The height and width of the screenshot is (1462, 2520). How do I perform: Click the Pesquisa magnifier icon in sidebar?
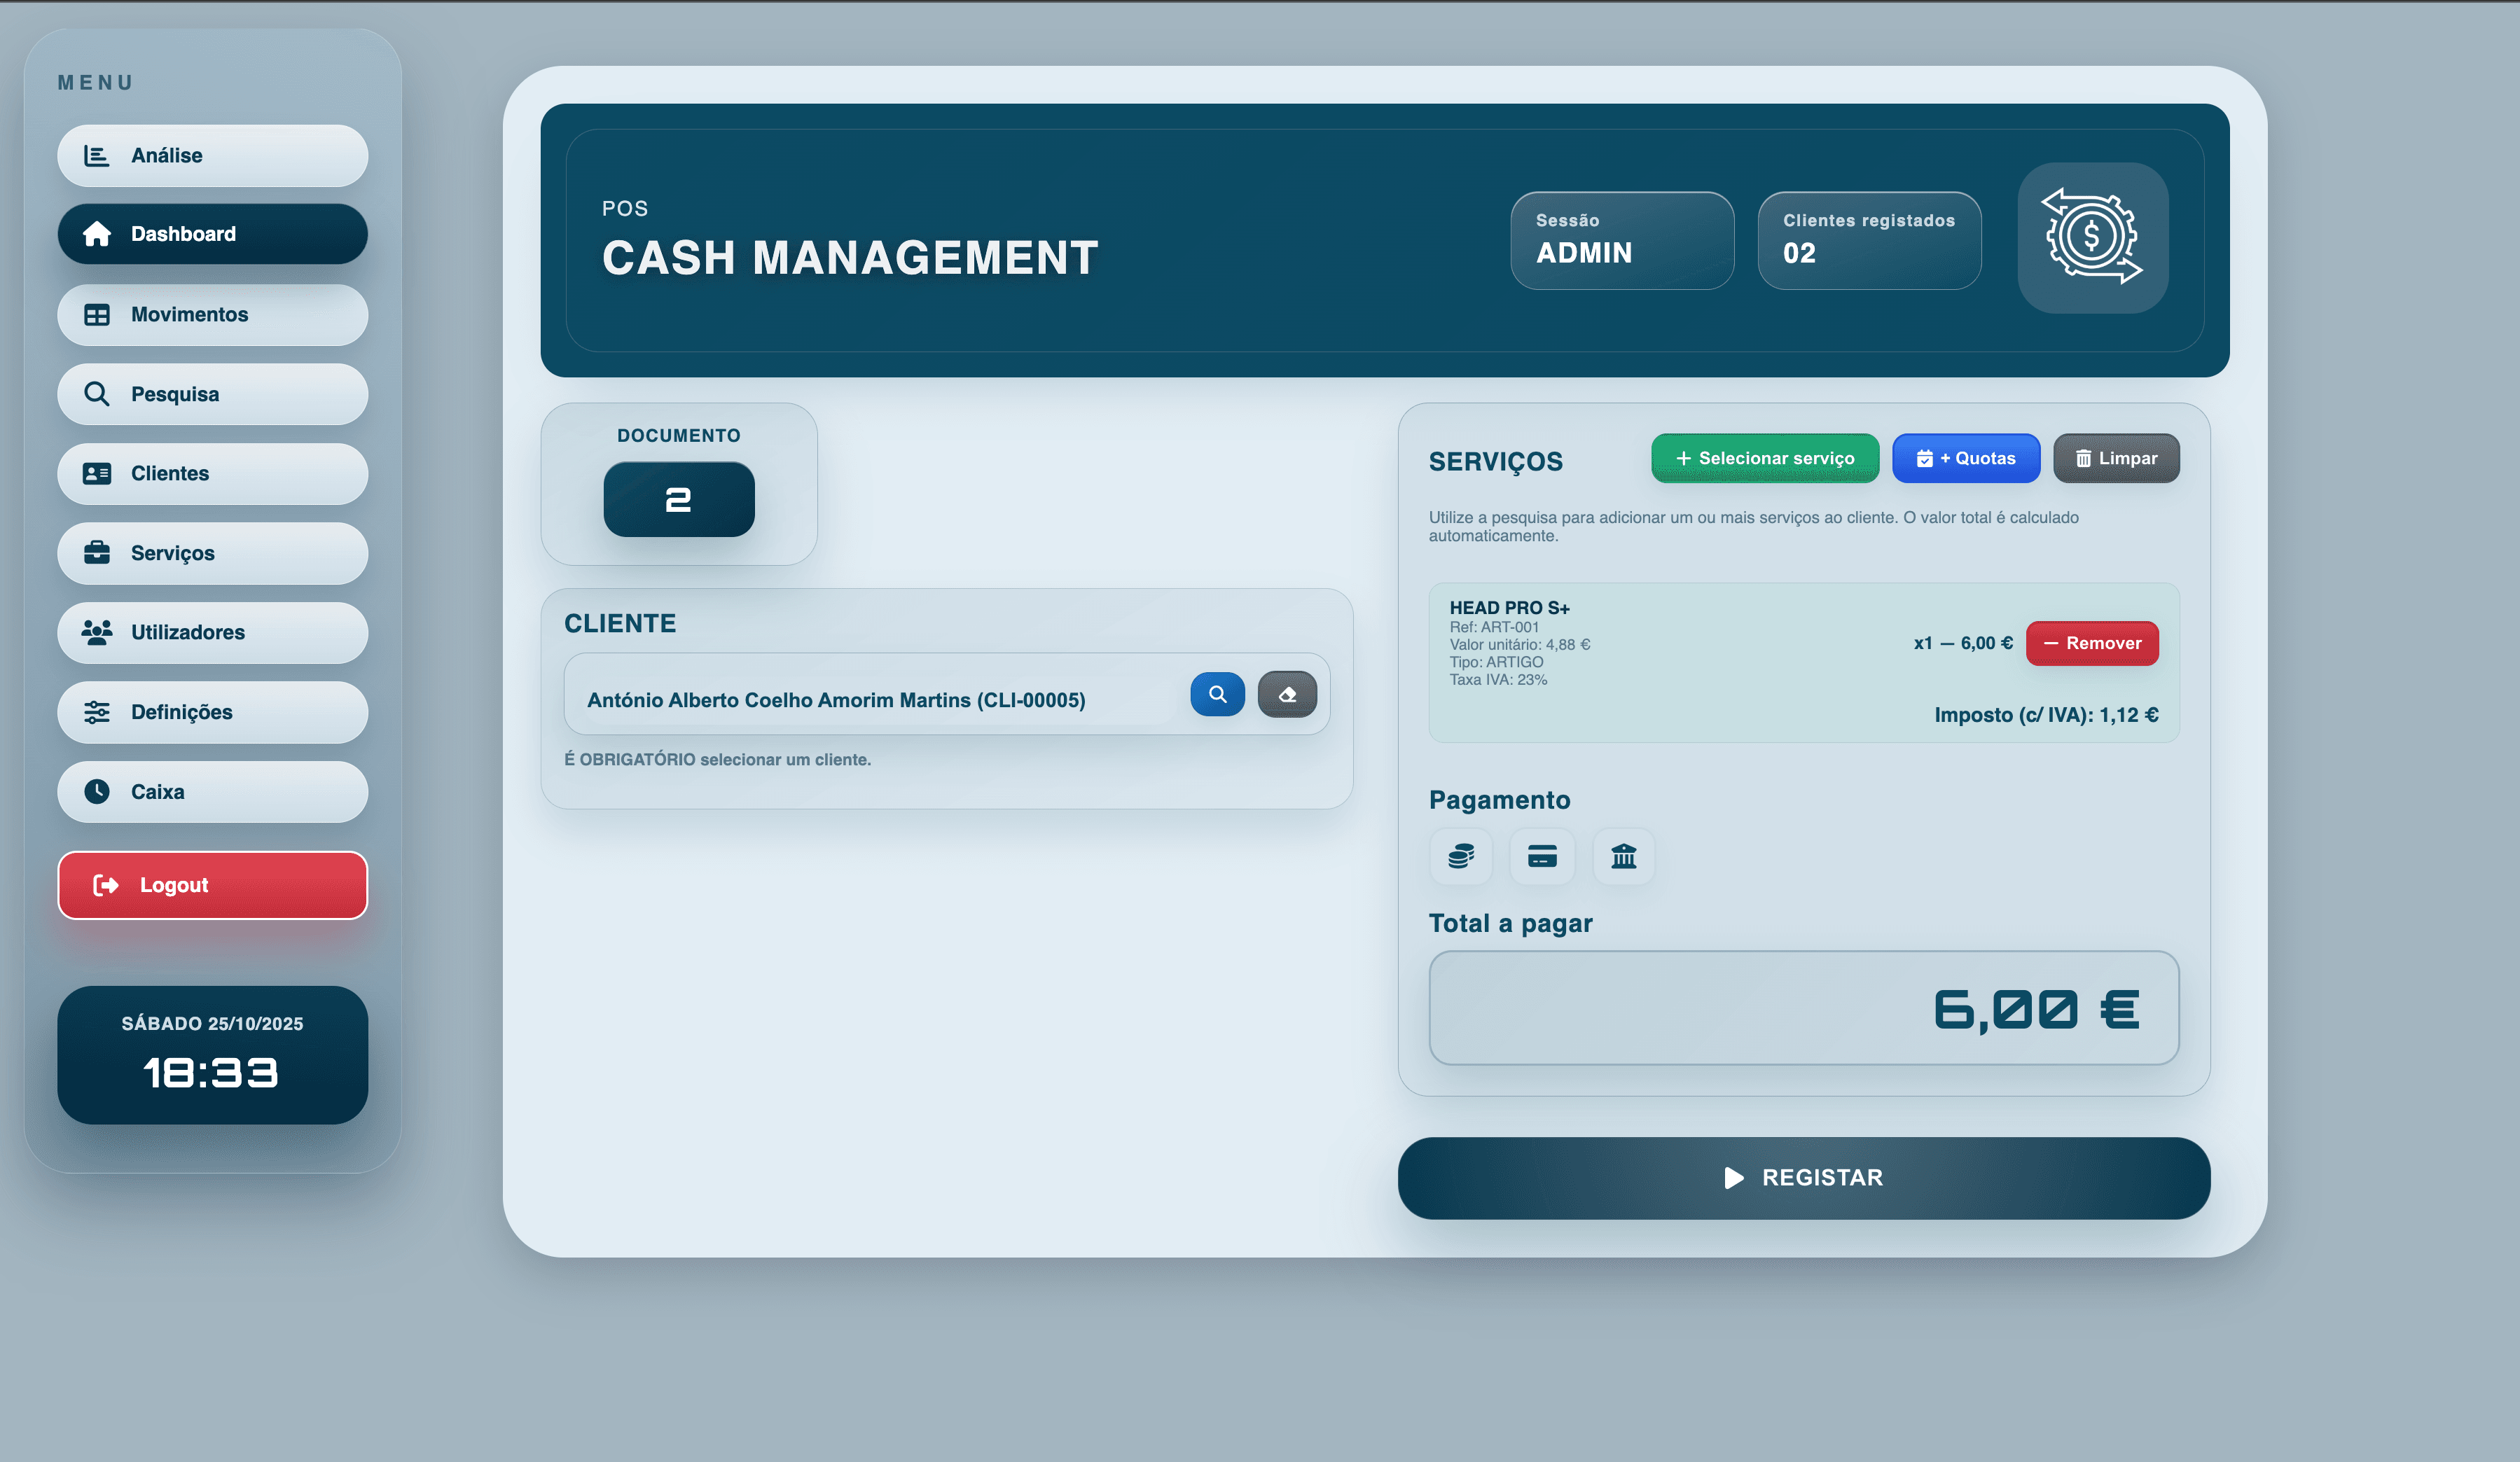(96, 394)
